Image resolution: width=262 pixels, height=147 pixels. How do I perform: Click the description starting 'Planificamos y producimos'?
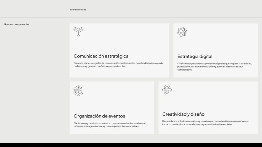[109, 125]
